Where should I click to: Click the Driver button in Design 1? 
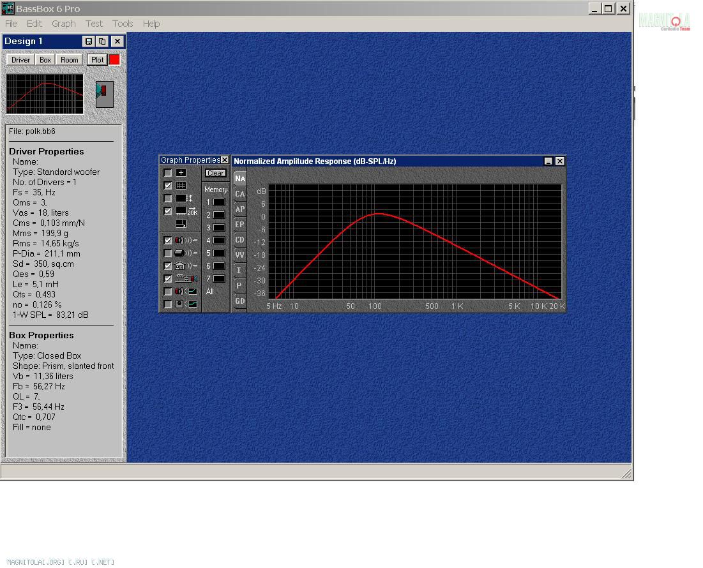[x=20, y=60]
